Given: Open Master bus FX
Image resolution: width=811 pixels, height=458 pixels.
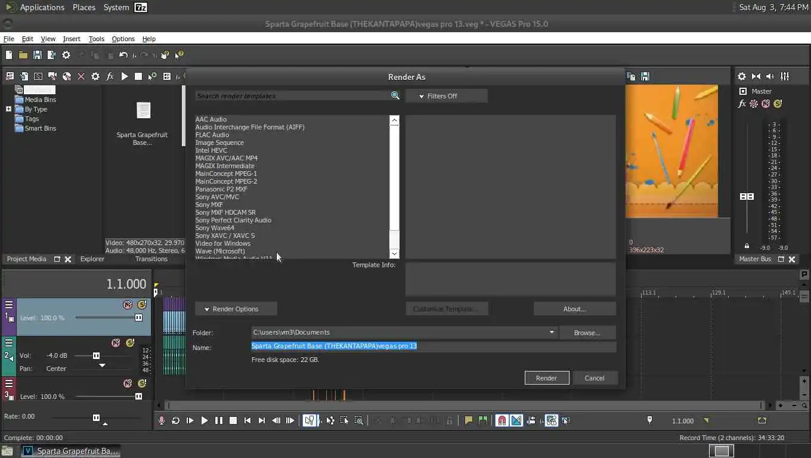Looking at the screenshot, I should point(742,104).
